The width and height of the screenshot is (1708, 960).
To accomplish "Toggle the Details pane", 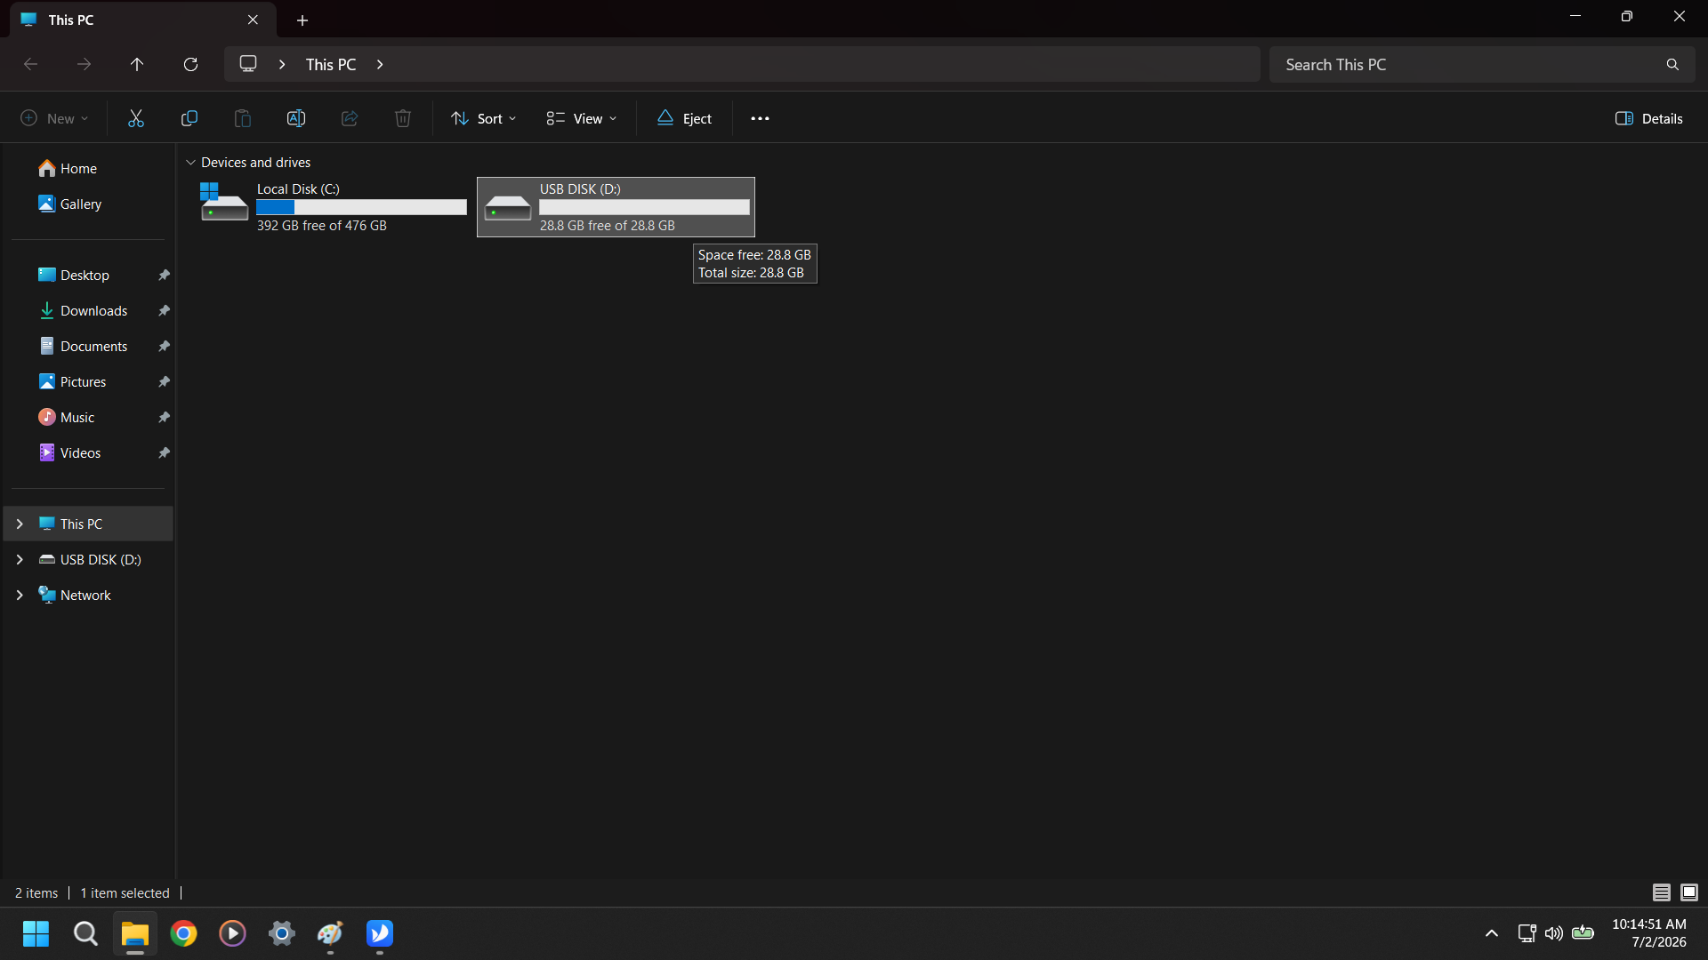I will [1648, 118].
